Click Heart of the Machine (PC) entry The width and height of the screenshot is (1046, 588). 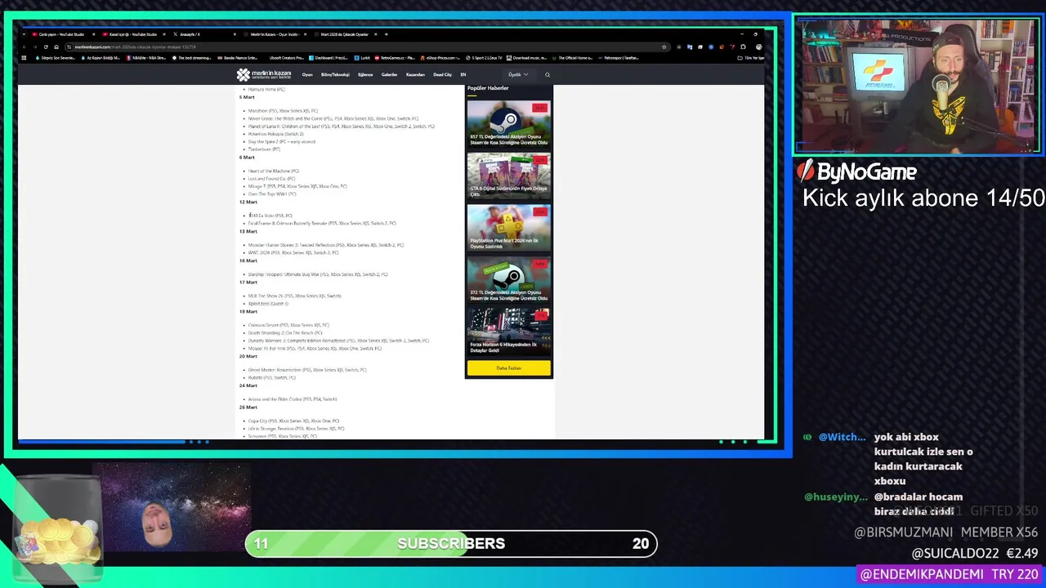click(273, 171)
